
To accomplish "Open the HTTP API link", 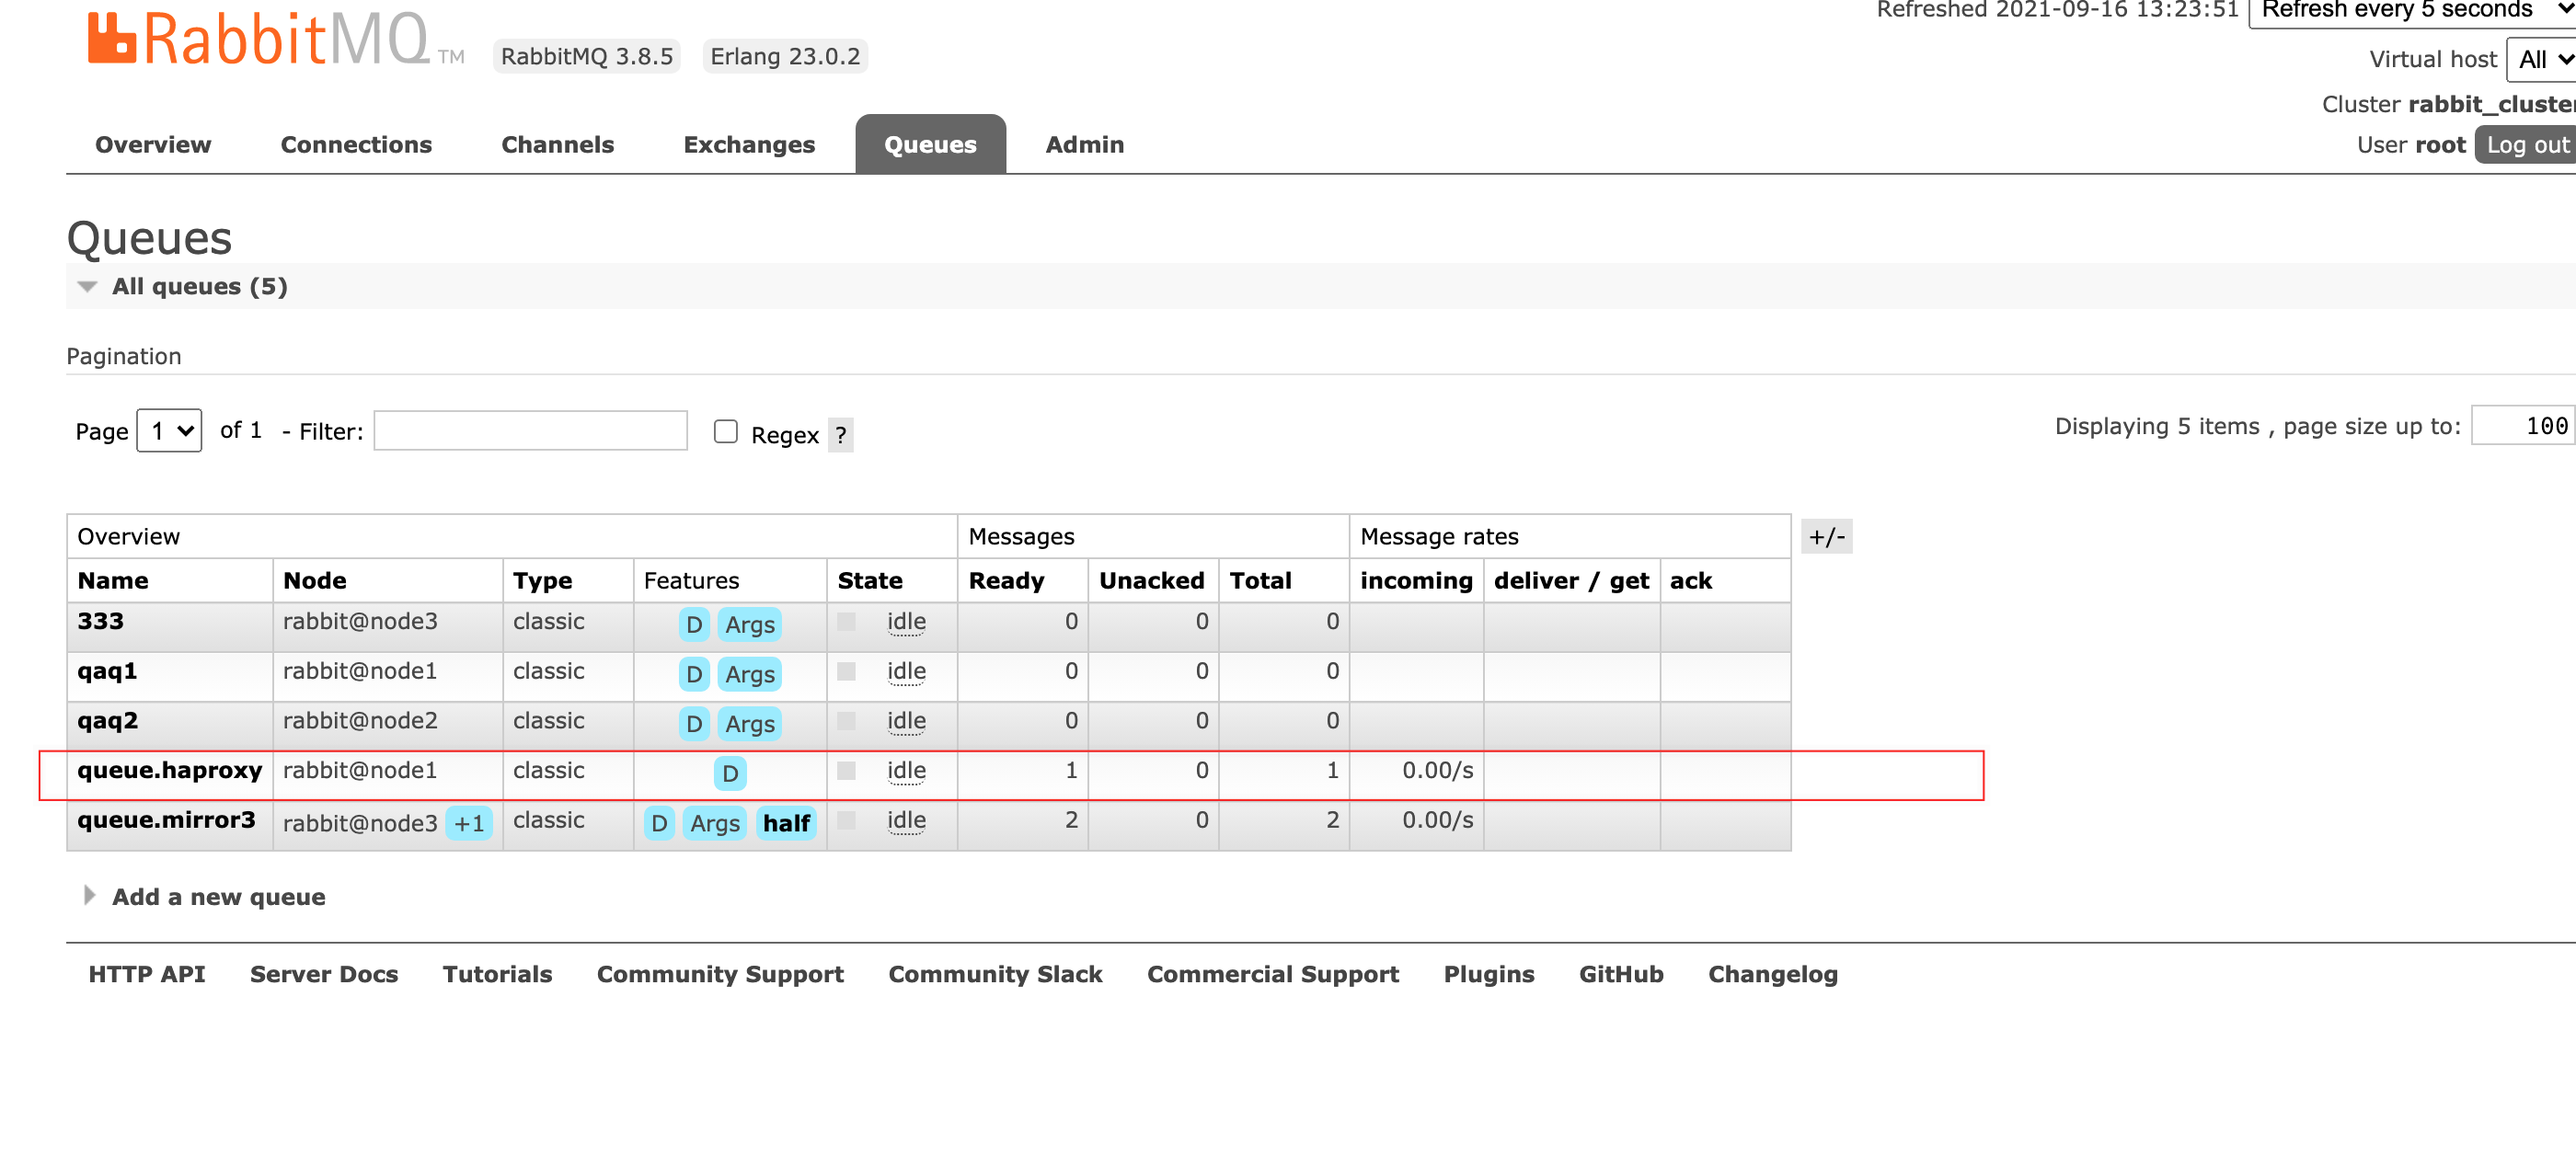I will (x=147, y=975).
